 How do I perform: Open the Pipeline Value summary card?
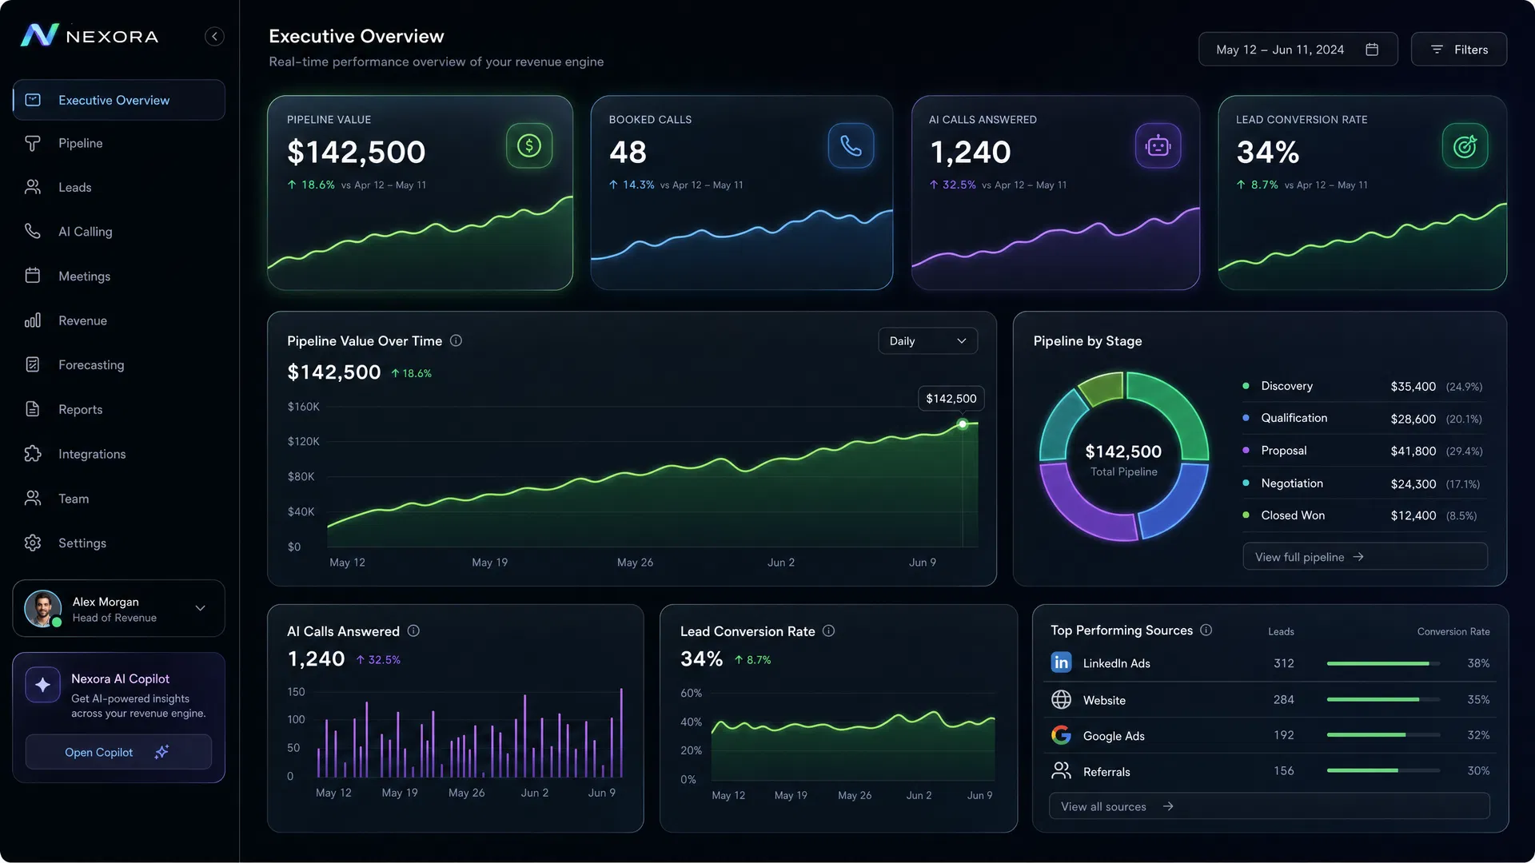420,193
